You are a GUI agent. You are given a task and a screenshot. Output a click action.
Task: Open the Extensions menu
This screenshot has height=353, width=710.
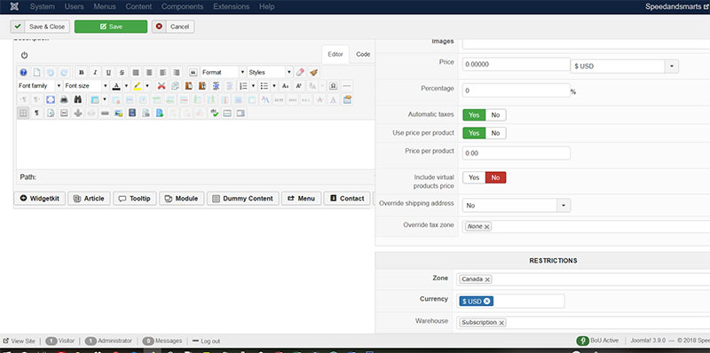231,7
